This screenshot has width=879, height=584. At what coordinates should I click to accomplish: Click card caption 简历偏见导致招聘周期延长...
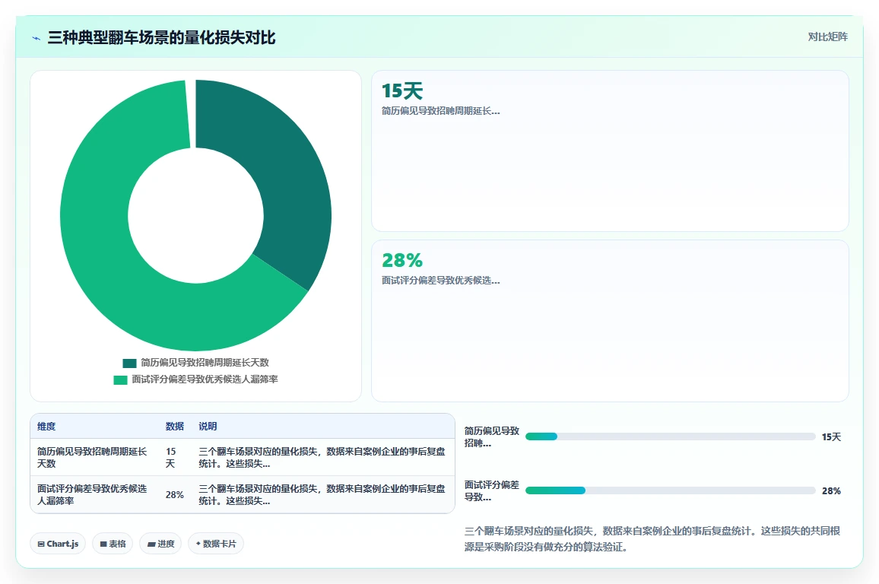point(440,111)
